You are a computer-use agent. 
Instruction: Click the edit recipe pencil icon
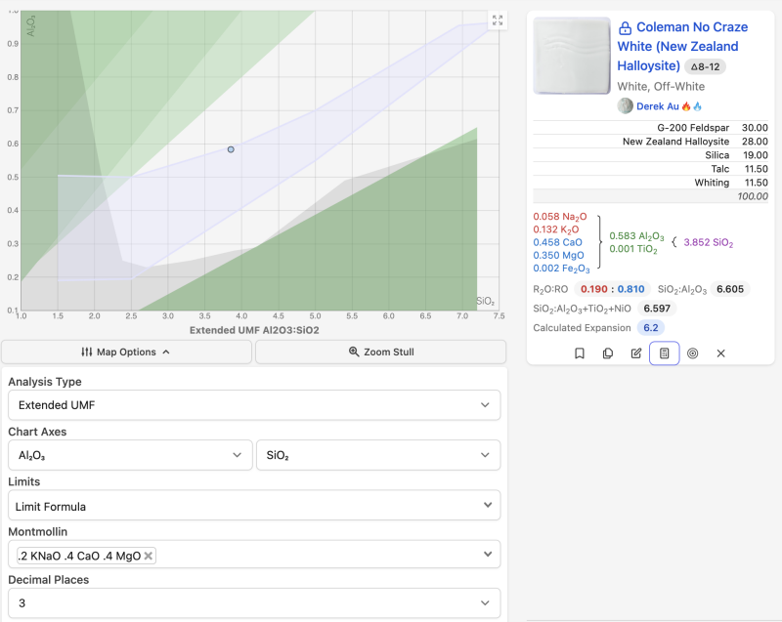click(636, 353)
